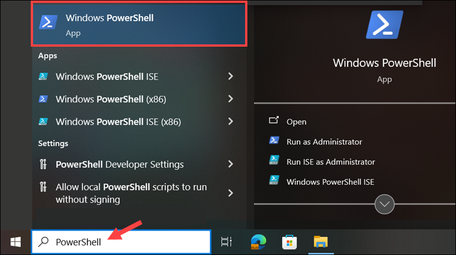Viewport: 456px width, 255px height.
Task: Click the Windows PowerShell ISE list icon
Action: (x=43, y=76)
